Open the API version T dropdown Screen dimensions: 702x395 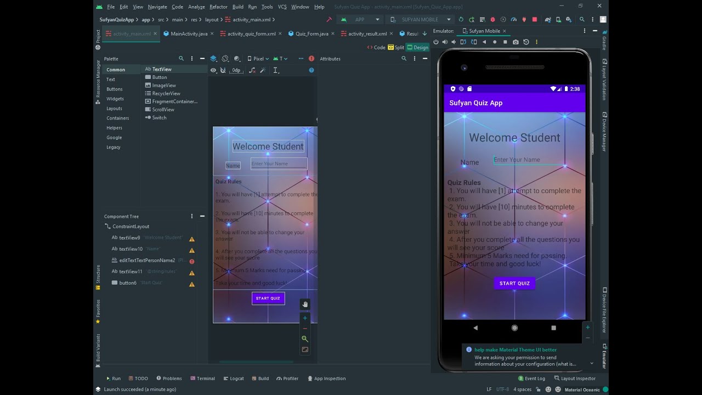coord(280,58)
